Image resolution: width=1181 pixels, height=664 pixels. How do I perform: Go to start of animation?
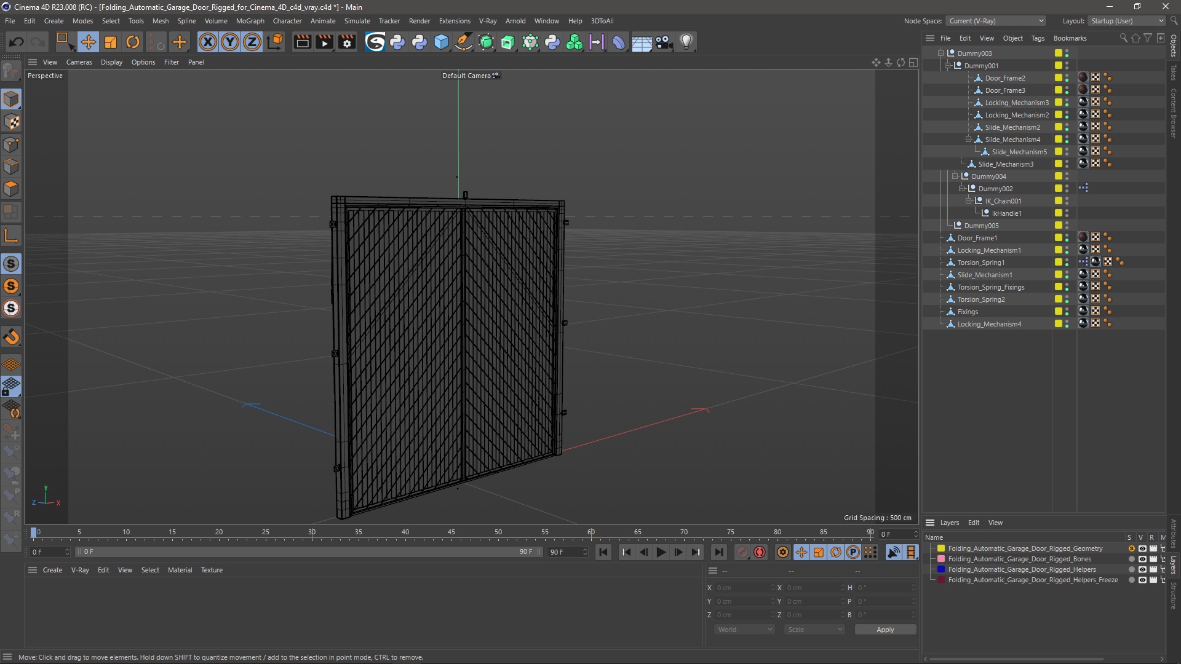pyautogui.click(x=603, y=552)
